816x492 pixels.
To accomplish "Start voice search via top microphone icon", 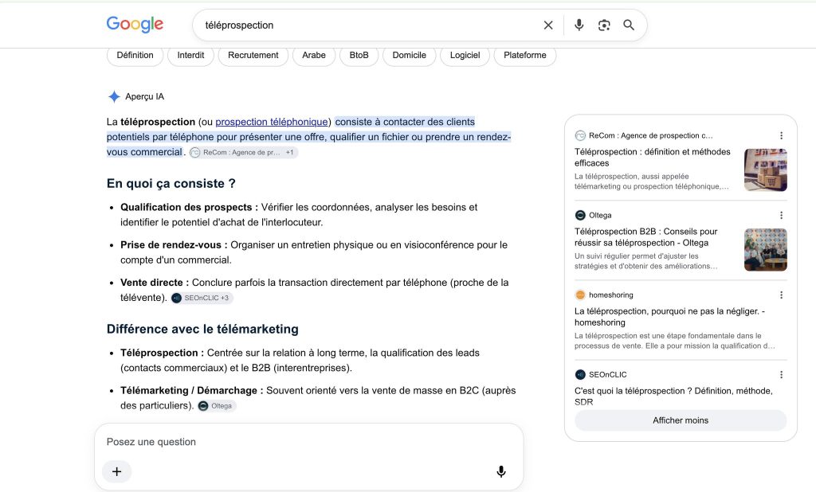I will [579, 25].
